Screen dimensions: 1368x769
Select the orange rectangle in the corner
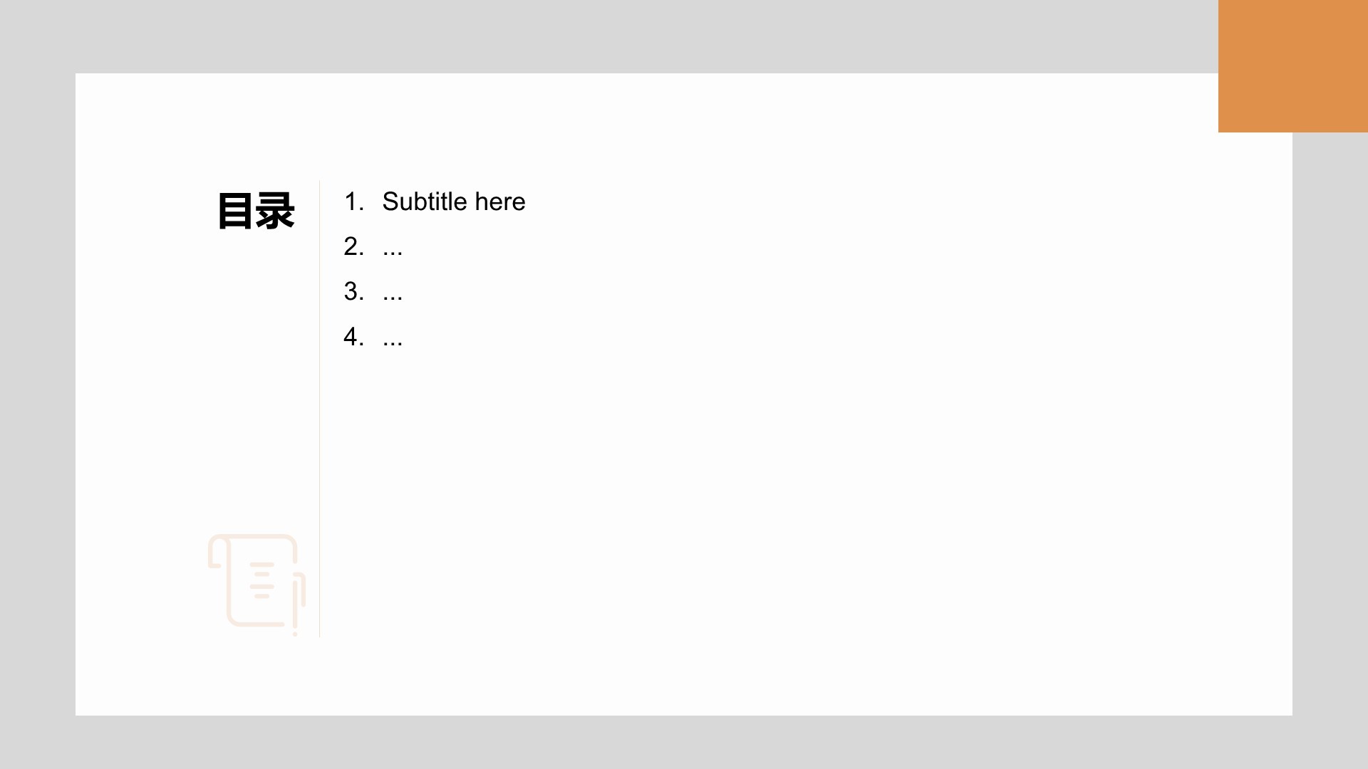click(1293, 66)
